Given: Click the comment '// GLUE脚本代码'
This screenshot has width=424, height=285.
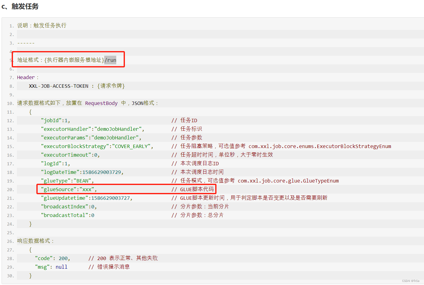Looking at the screenshot, I should pos(193,189).
